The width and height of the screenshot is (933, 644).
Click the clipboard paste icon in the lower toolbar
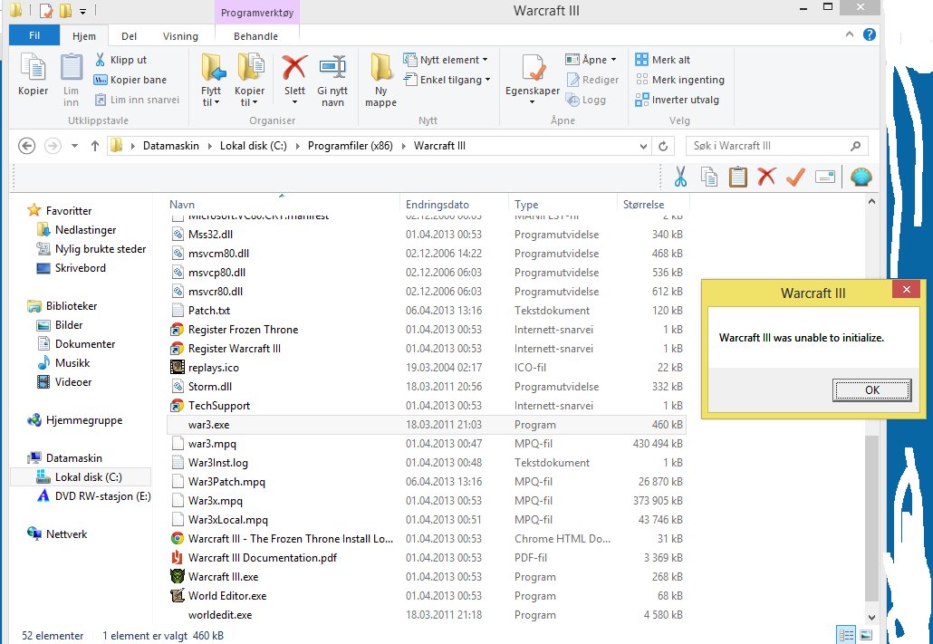click(738, 177)
